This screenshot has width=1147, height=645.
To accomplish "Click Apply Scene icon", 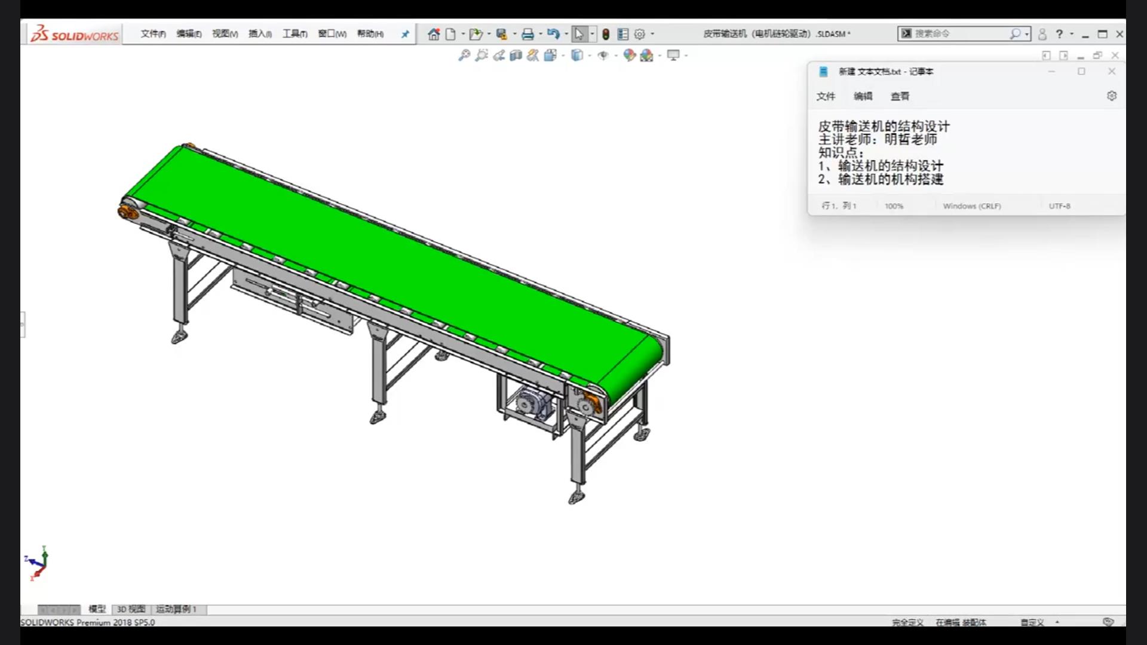I will point(646,55).
